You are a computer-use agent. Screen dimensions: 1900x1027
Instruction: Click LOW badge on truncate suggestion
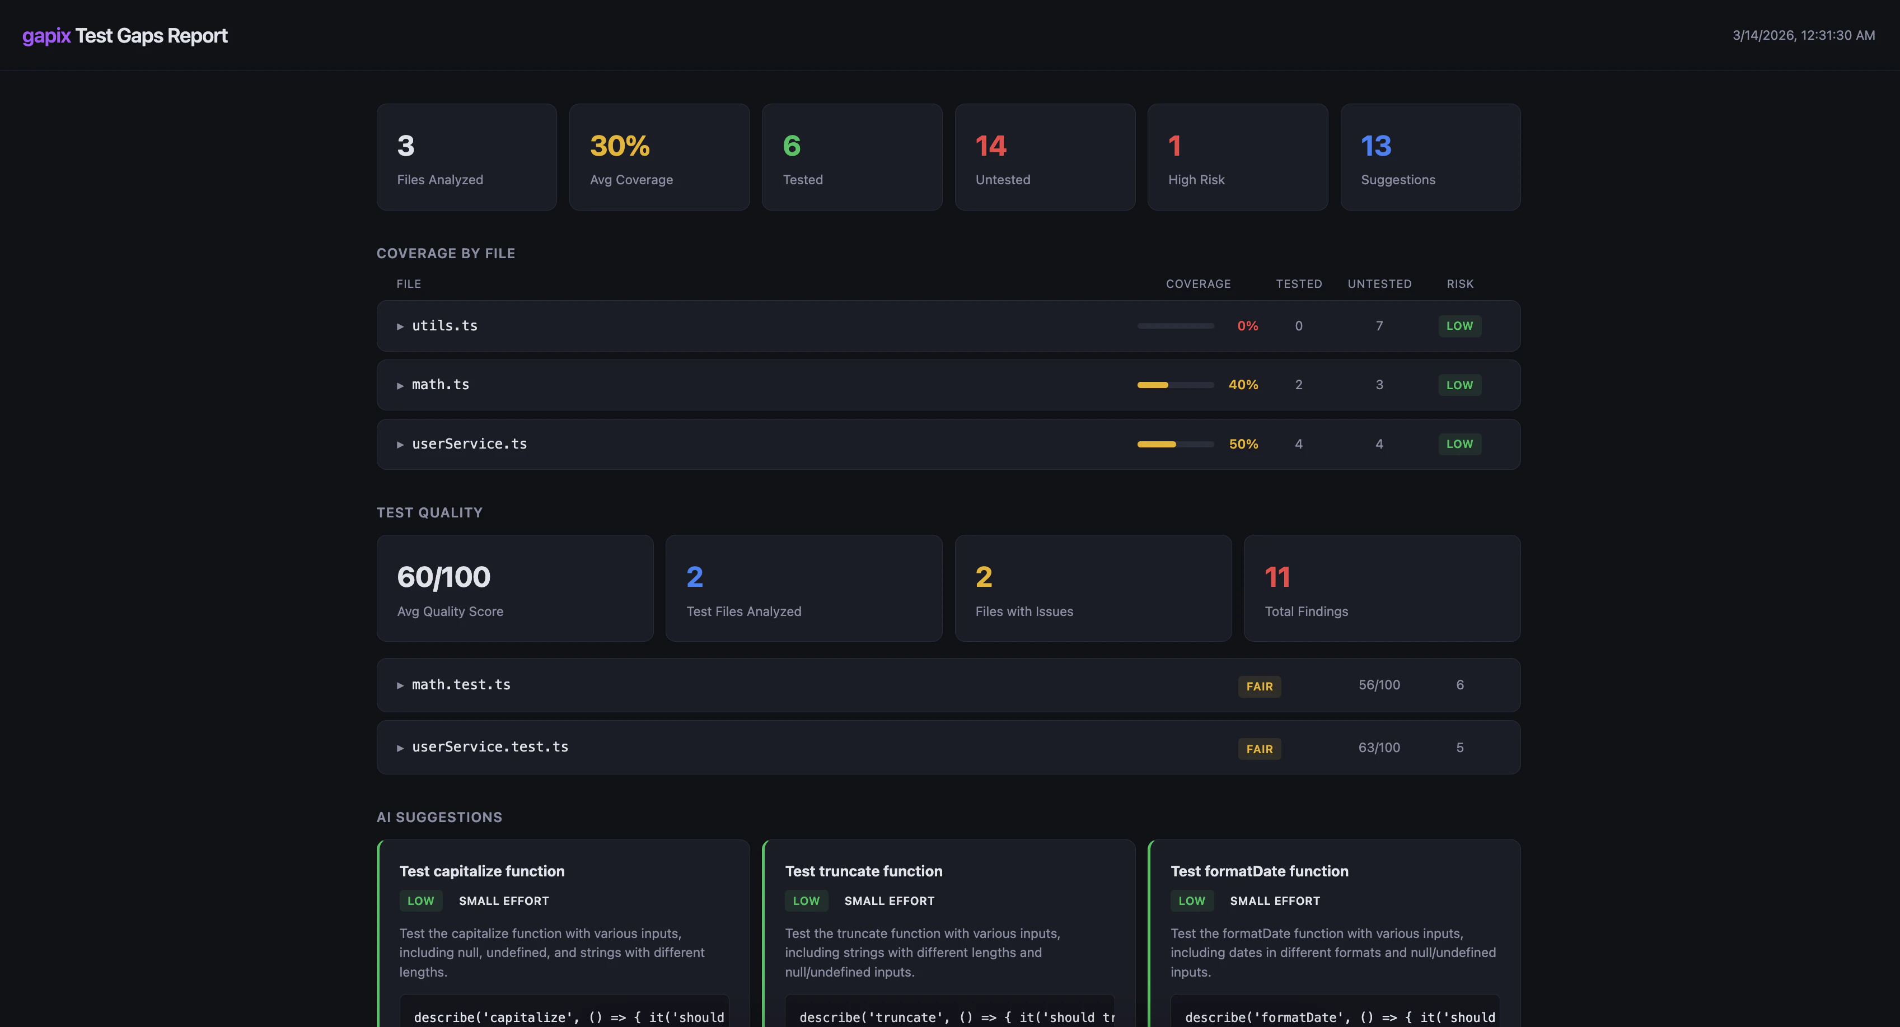point(806,901)
